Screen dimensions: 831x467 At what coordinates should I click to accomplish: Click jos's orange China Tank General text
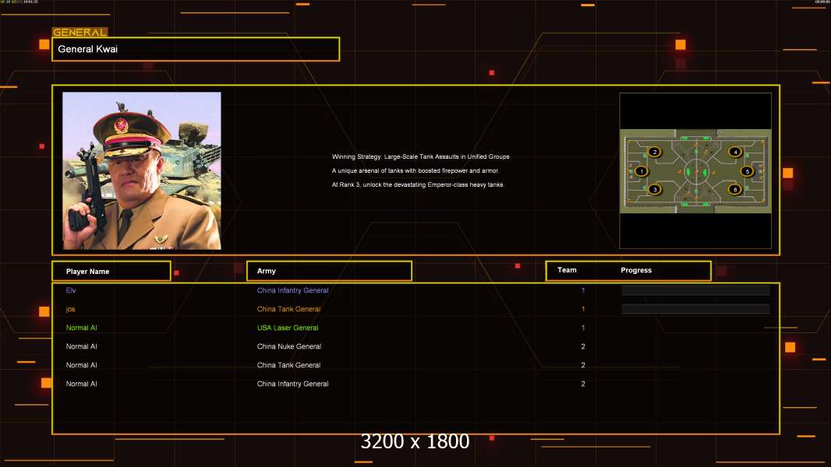pos(289,309)
